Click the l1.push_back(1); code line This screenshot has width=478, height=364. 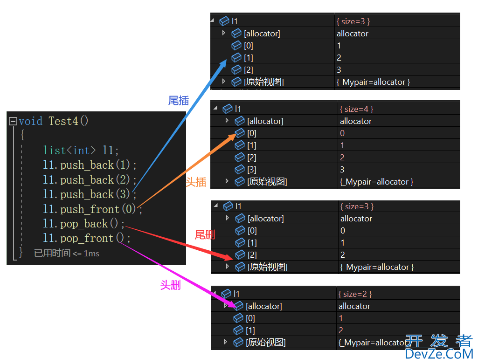point(90,165)
